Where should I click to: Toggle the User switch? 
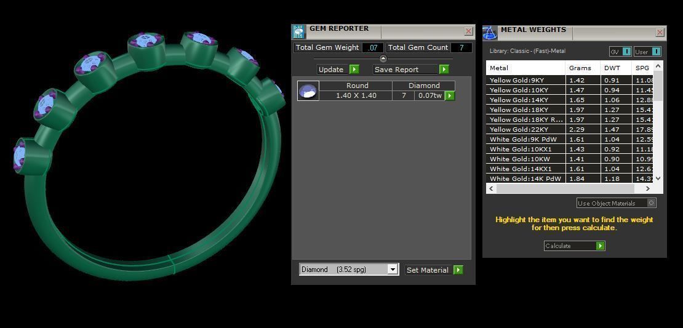656,52
